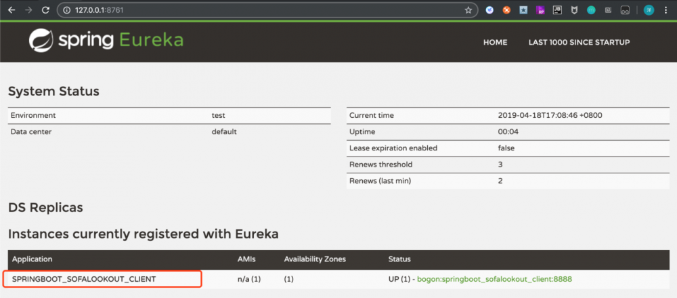Go to the HOME nav item
Viewport: 677px width, 298px height.
[x=495, y=42]
